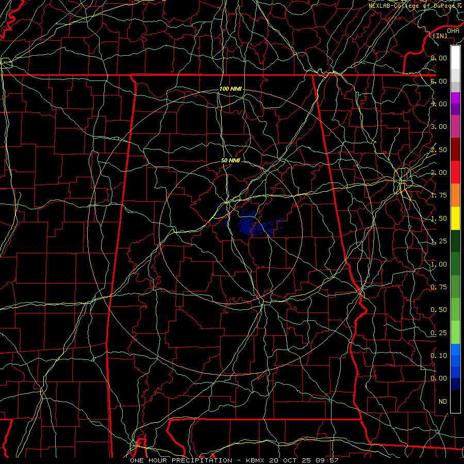Image resolution: width=464 pixels, height=464 pixels.
Task: Click the ND legend label
Action: click(443, 402)
